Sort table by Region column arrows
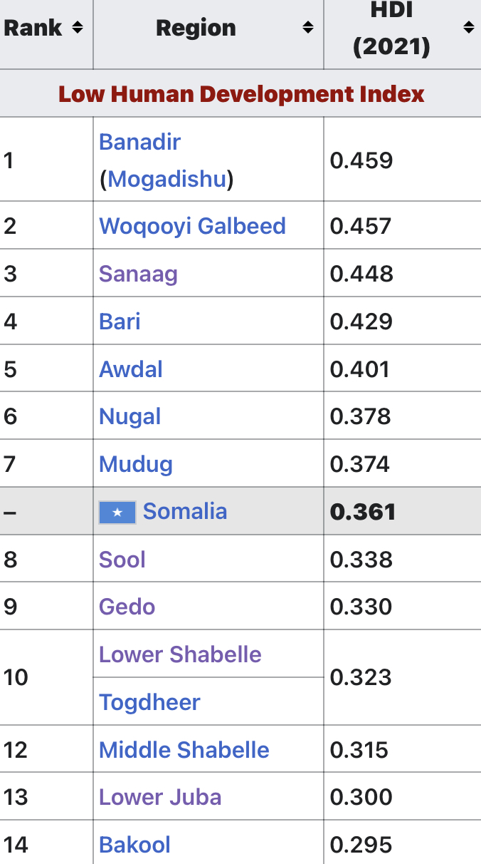Viewport: 481px width, 864px height. click(x=308, y=28)
